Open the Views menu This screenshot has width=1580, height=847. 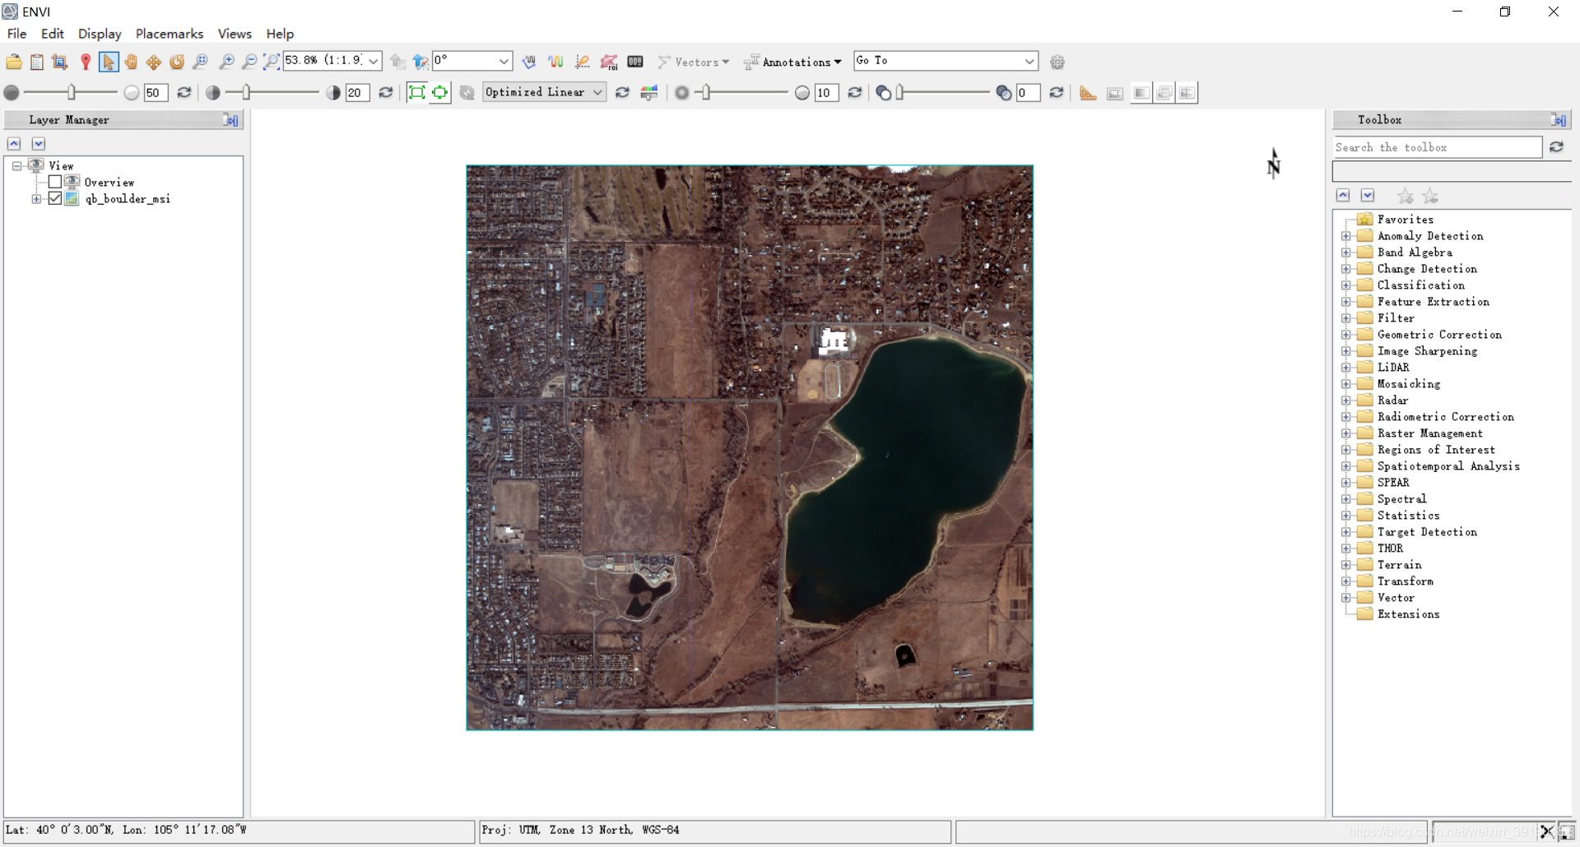[x=235, y=34]
